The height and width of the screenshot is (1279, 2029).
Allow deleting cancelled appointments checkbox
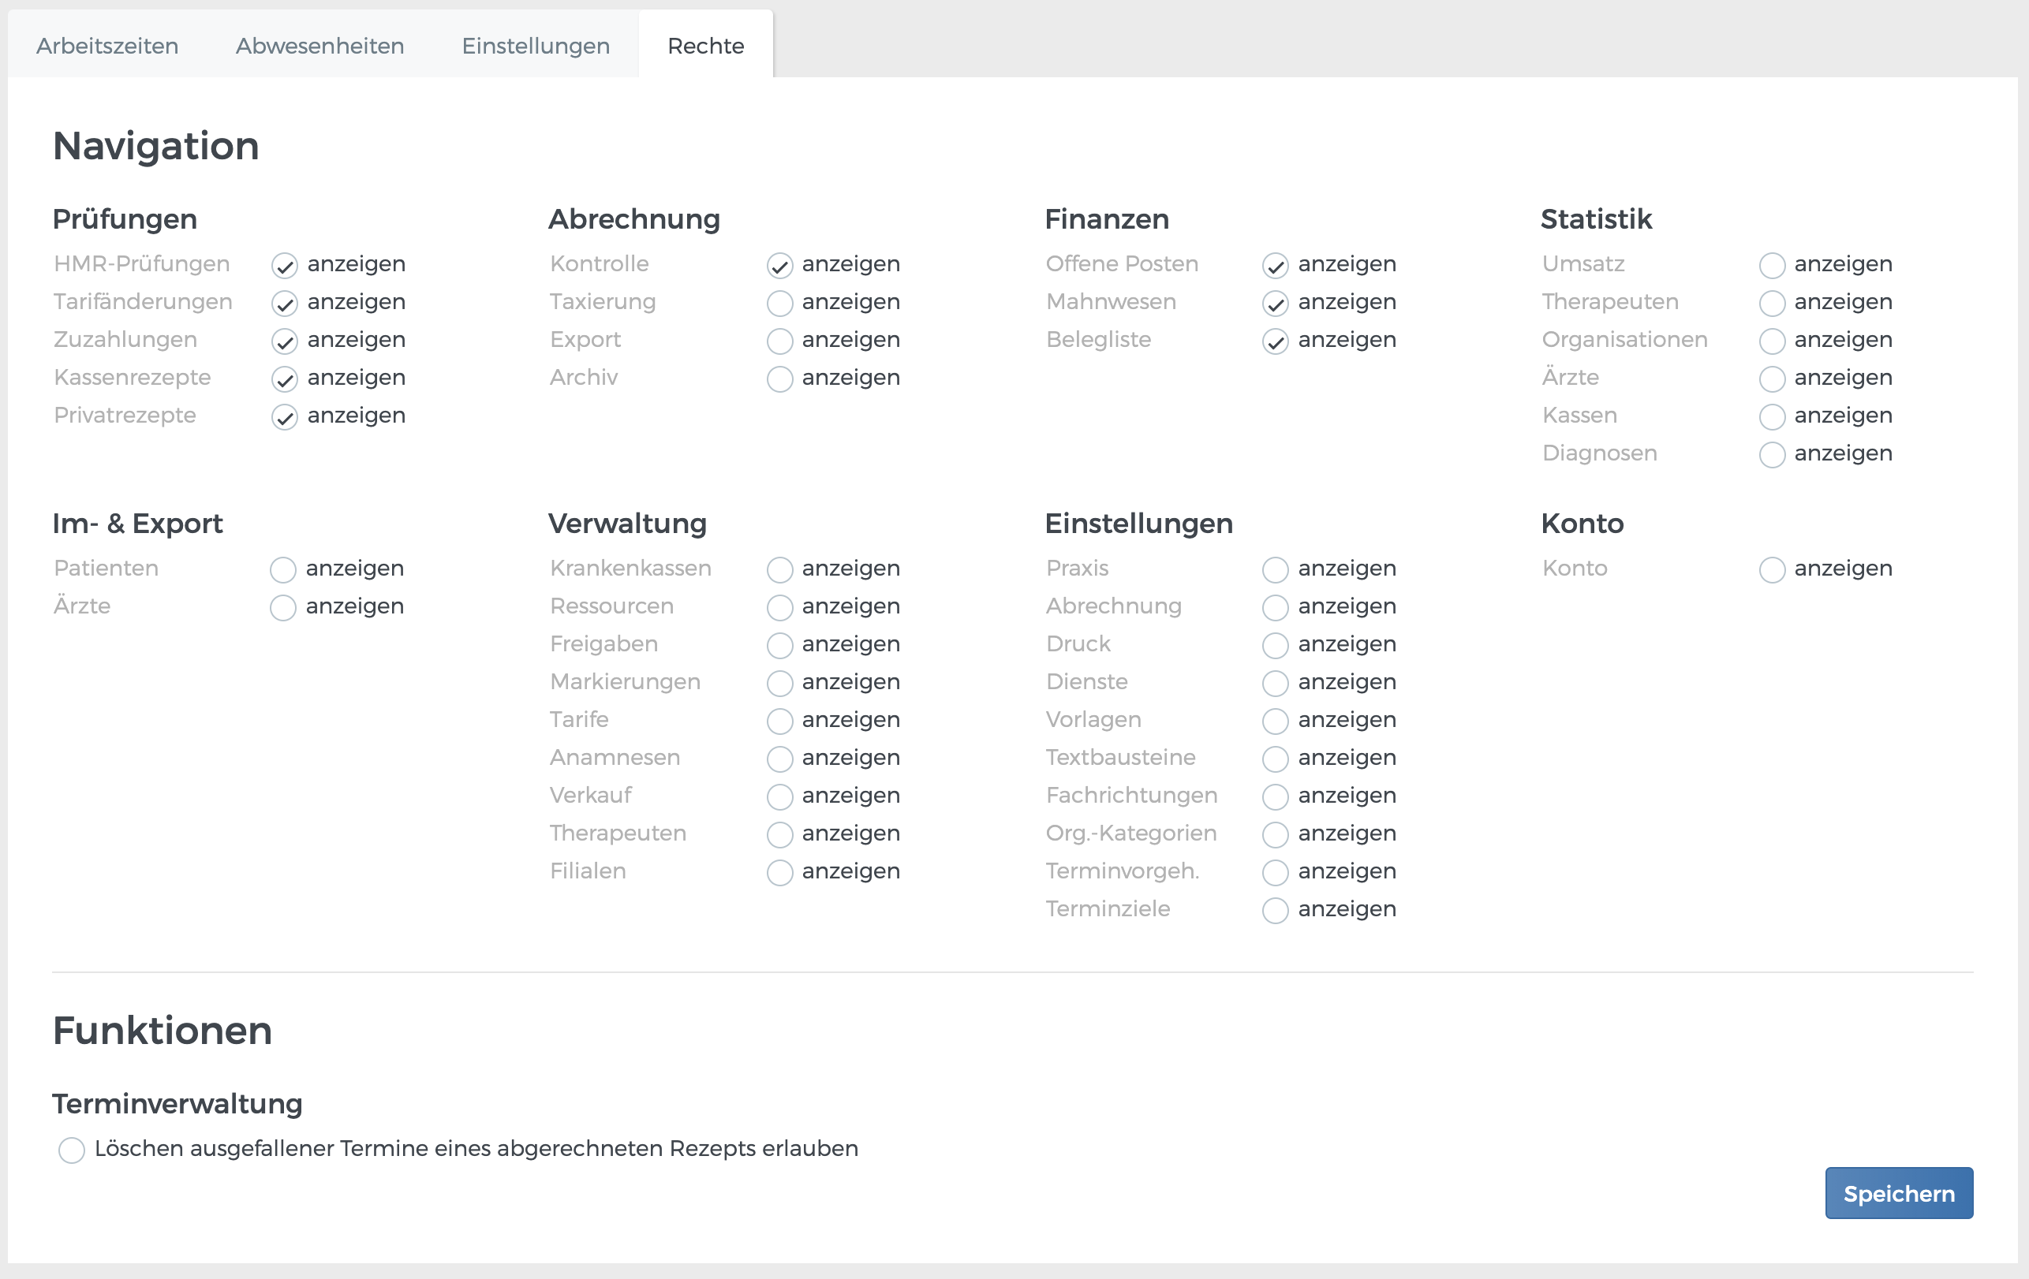[72, 1150]
